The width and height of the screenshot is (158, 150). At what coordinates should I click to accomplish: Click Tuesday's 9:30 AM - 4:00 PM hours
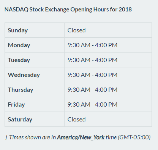pyautogui.click(x=92, y=60)
